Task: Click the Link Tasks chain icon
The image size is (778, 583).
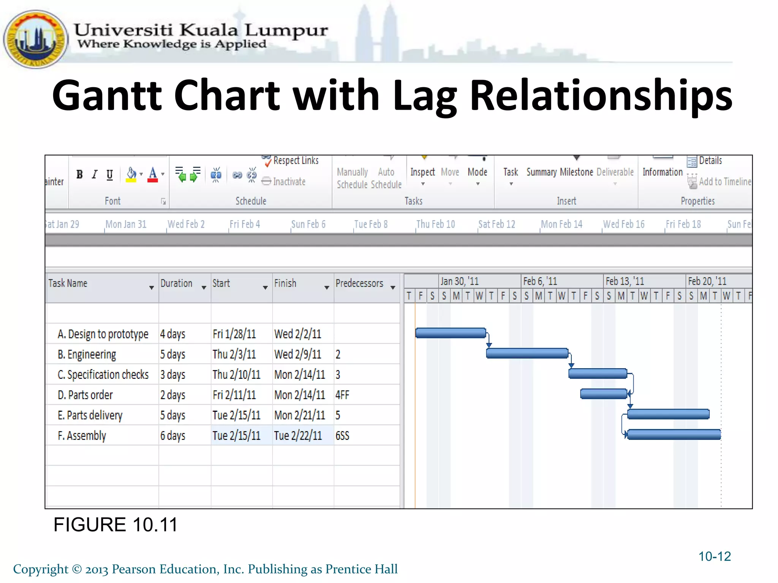Action: 237,175
